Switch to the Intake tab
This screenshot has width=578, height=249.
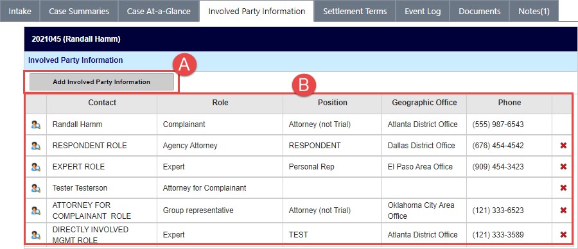20,11
